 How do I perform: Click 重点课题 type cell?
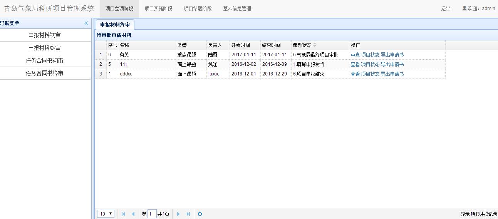point(191,55)
